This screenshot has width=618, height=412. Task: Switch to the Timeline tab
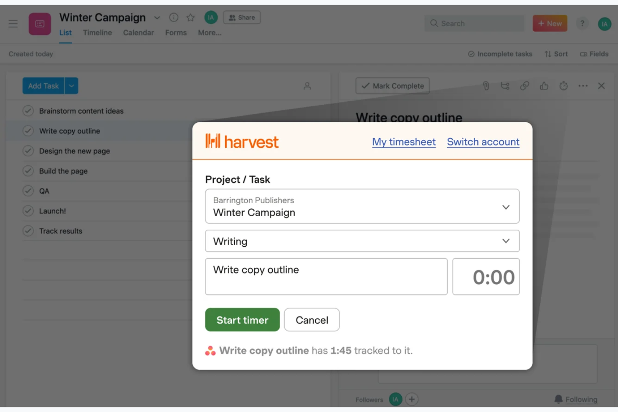[97, 33]
